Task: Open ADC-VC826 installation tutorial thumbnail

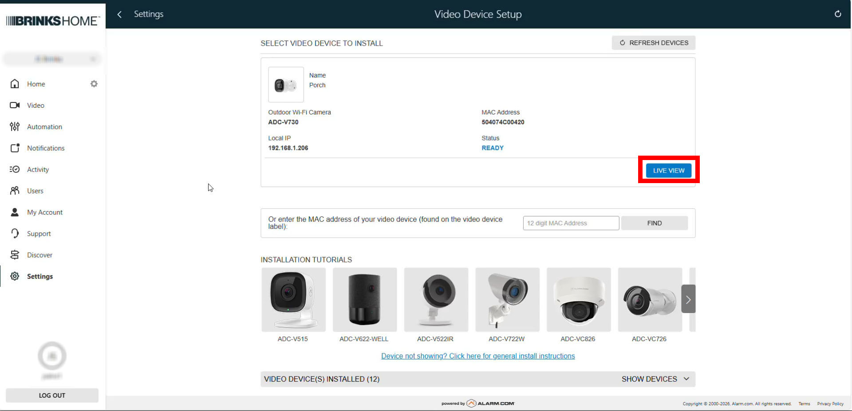Action: (579, 300)
